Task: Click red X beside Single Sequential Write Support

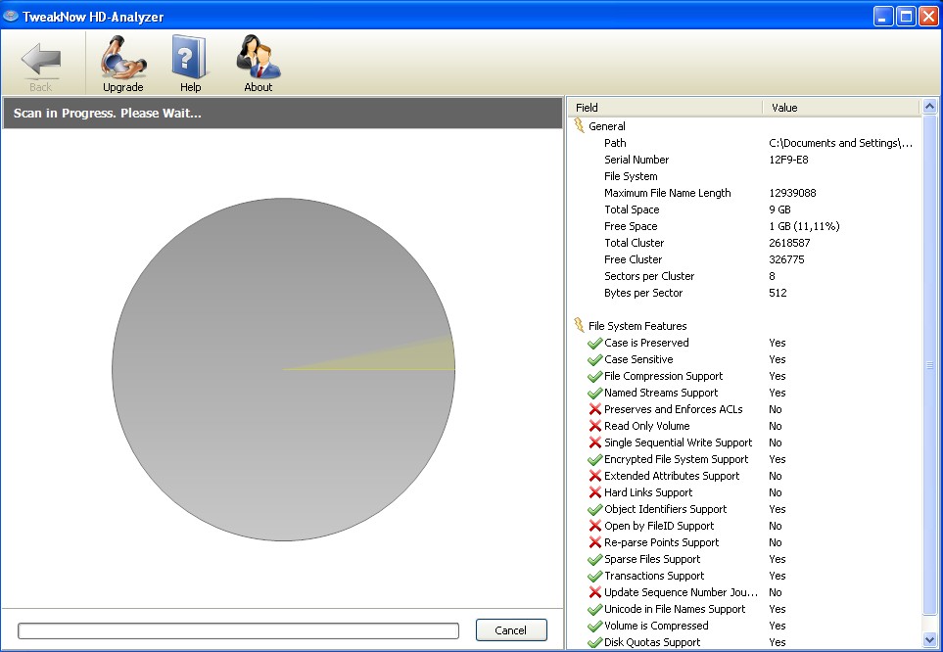Action: 594,442
